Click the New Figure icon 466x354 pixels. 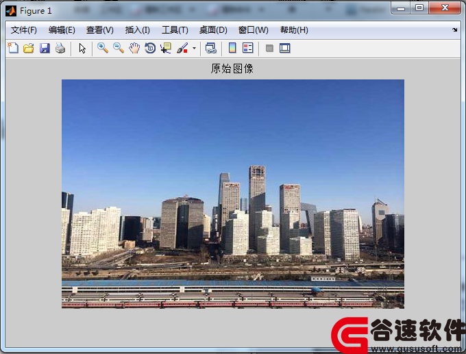13,48
